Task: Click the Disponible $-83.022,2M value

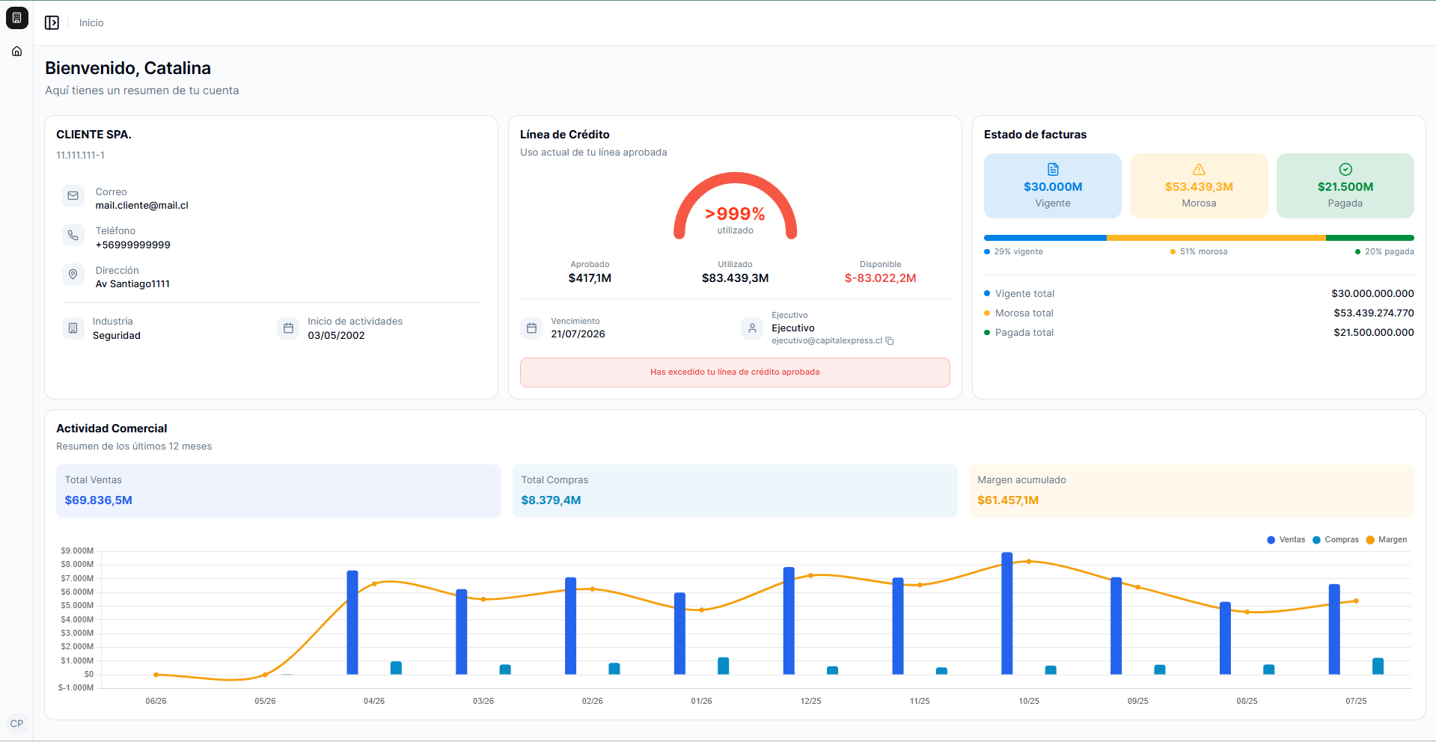Action: (880, 278)
